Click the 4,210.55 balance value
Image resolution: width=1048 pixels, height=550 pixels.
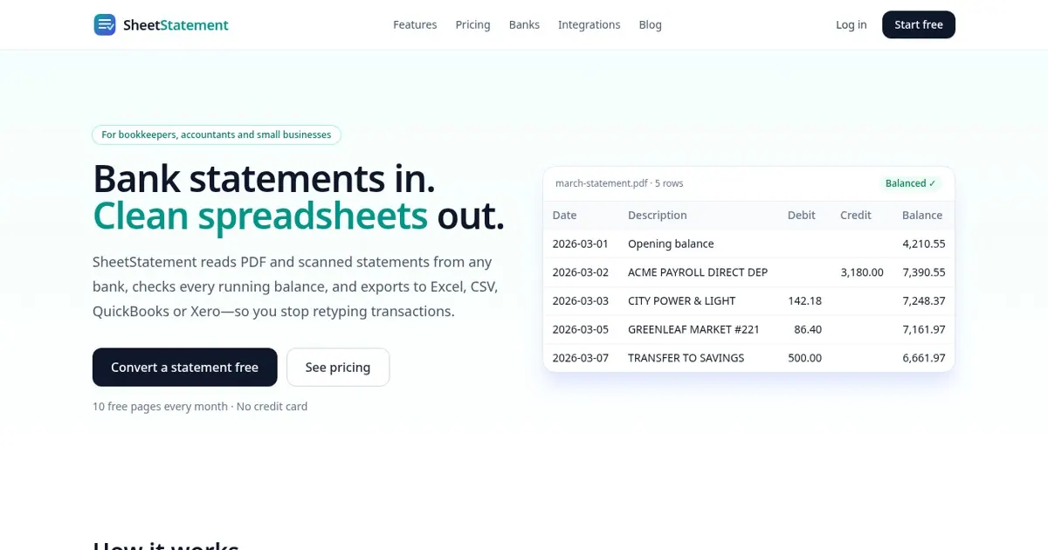tap(924, 244)
